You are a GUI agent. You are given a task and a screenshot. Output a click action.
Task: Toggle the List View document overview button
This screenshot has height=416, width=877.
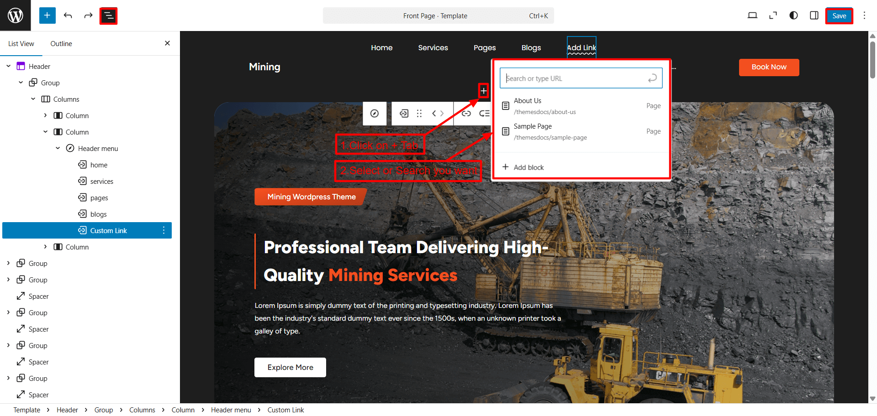tap(108, 16)
